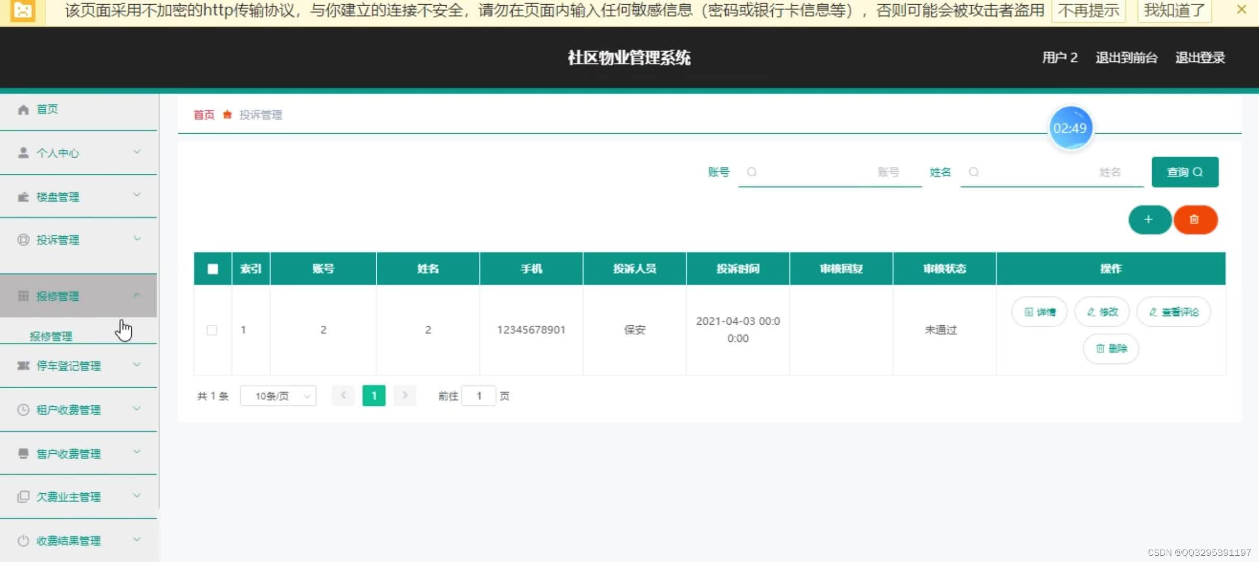This screenshot has height=562, width=1259.
Task: Click the circular icon for 投诉管理
Action: point(23,240)
